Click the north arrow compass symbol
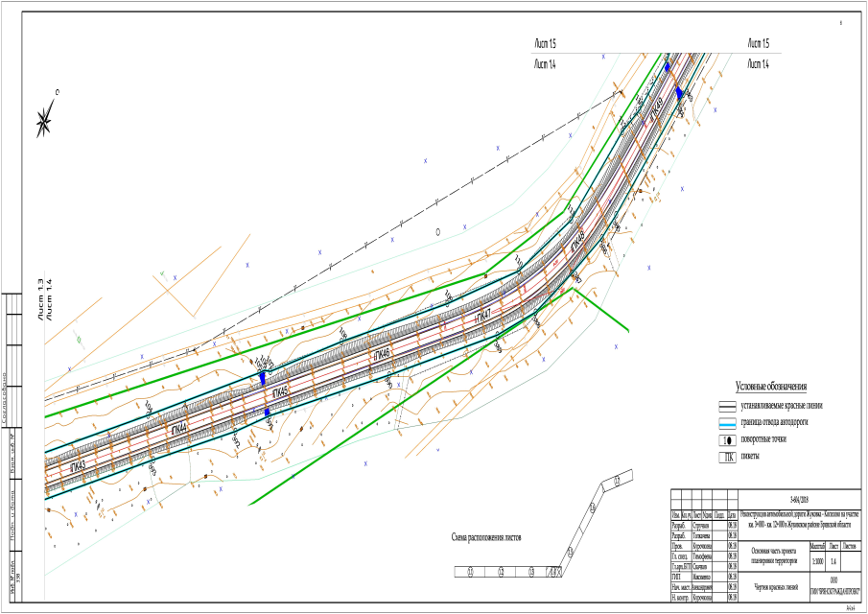Screen dimensions: 868x614 point(46,118)
